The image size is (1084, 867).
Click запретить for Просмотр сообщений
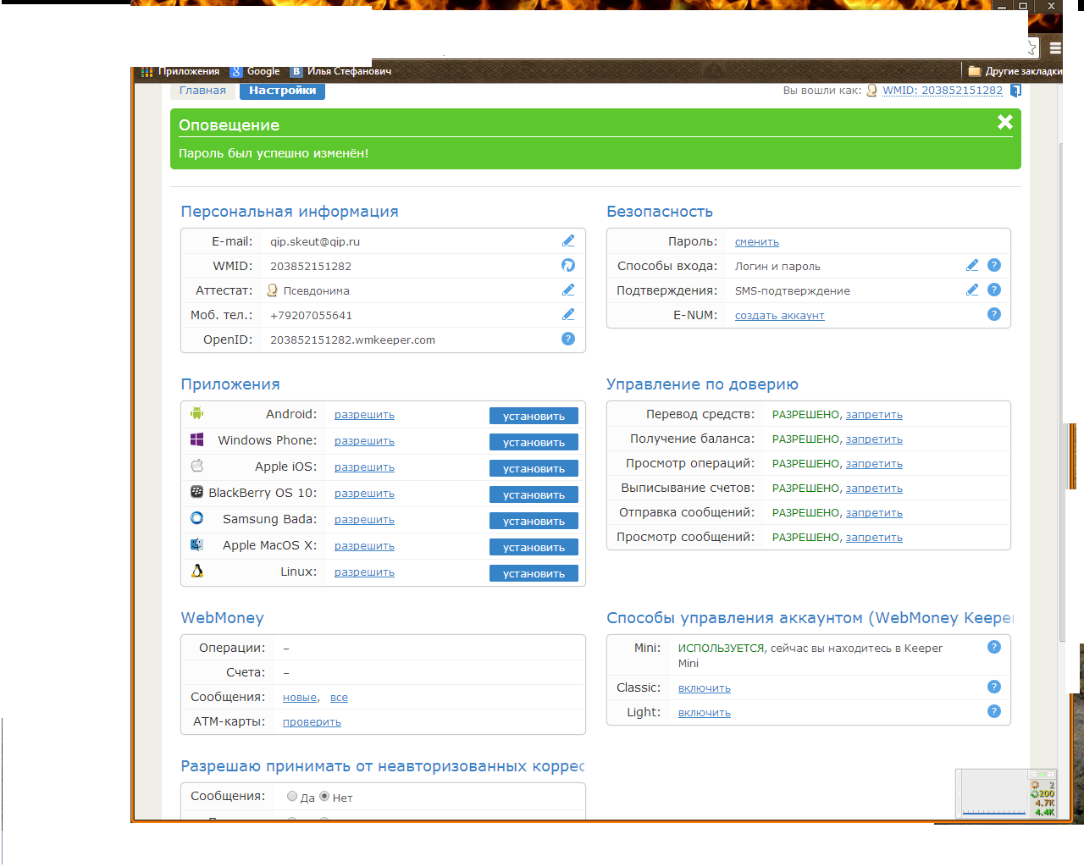click(x=874, y=538)
